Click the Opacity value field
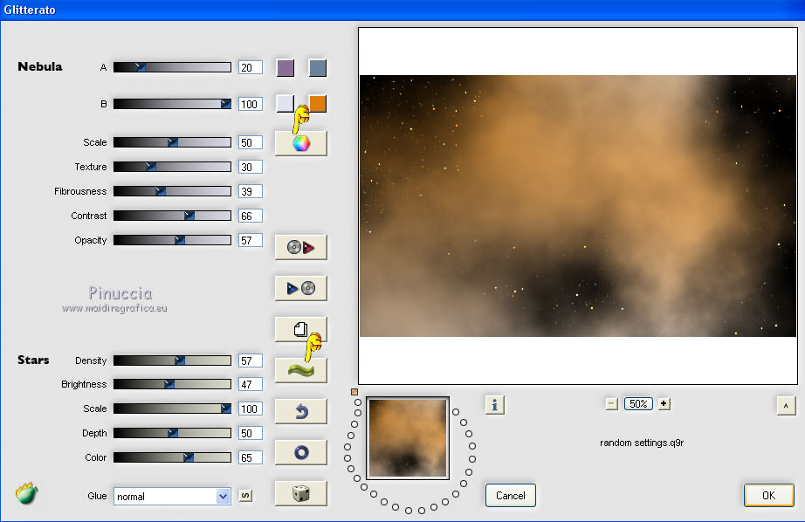The image size is (805, 522). (x=251, y=240)
